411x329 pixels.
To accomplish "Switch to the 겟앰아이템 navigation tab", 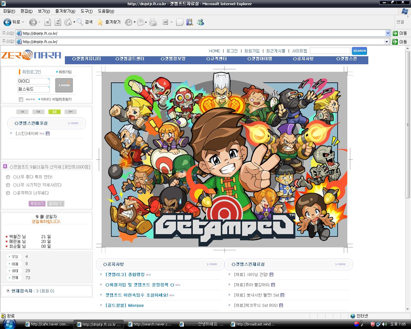I will pos(260,59).
